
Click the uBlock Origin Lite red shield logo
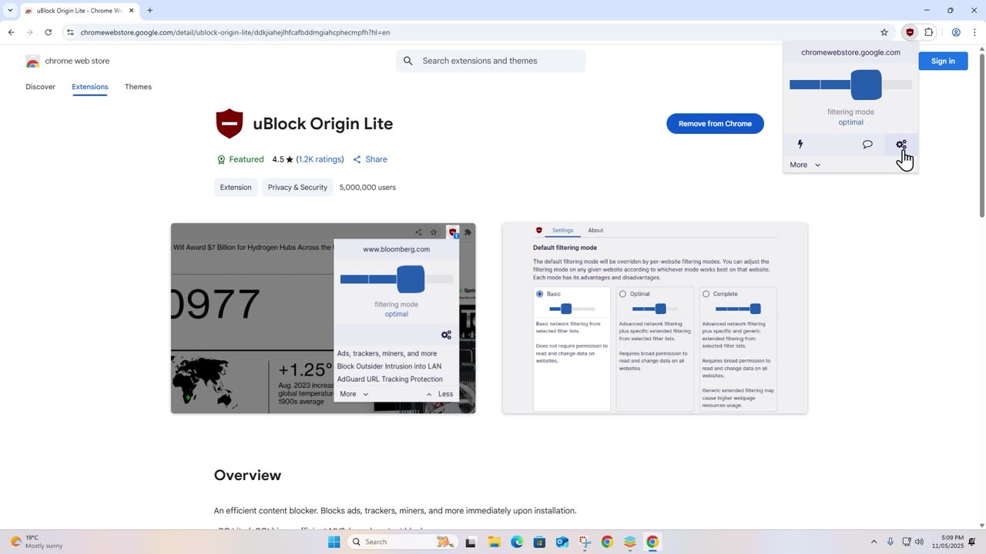229,124
